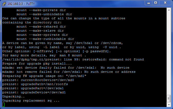
Task: Minimize the PuTTY window
Action: [x=148, y=3]
